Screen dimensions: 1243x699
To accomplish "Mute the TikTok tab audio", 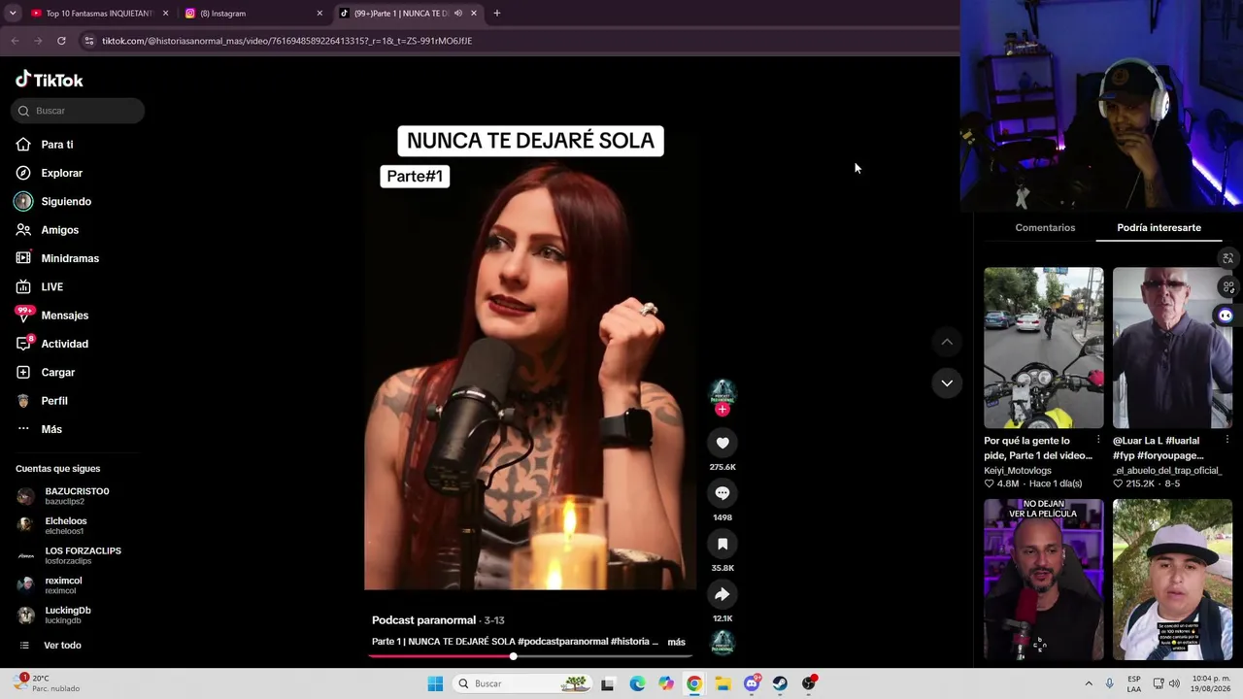I will point(458,14).
